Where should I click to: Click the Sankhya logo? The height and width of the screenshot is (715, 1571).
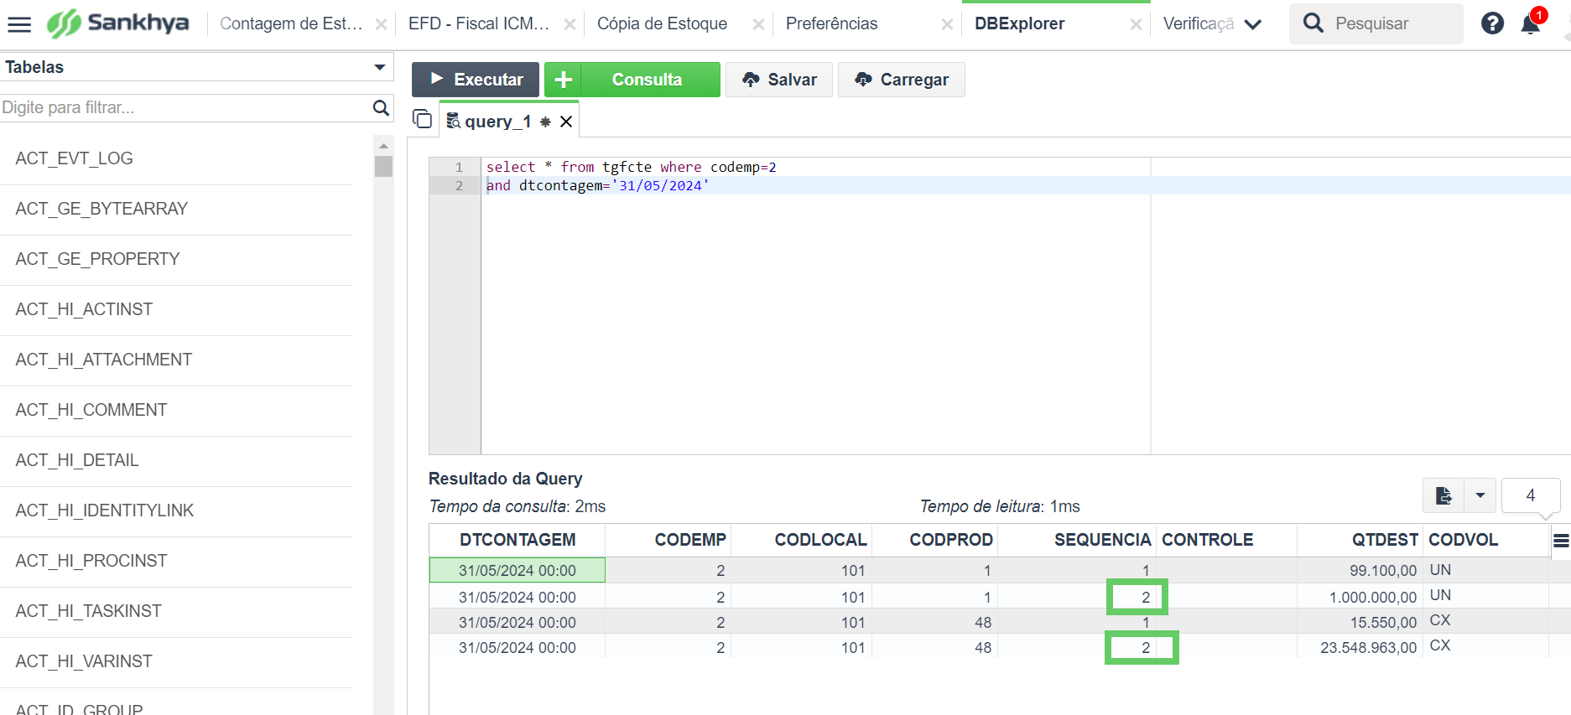tap(117, 23)
